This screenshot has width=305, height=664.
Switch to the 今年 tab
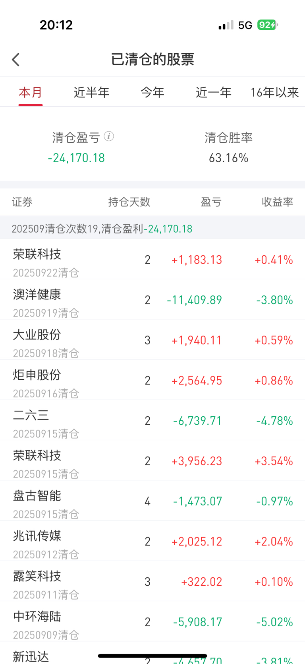click(x=152, y=92)
